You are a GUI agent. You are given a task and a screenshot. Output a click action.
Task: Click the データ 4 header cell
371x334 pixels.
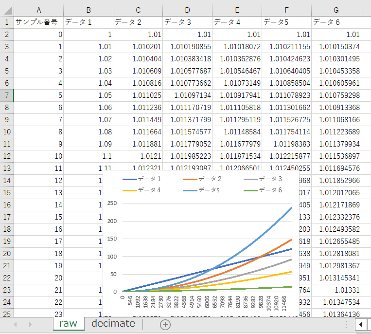coord(237,22)
